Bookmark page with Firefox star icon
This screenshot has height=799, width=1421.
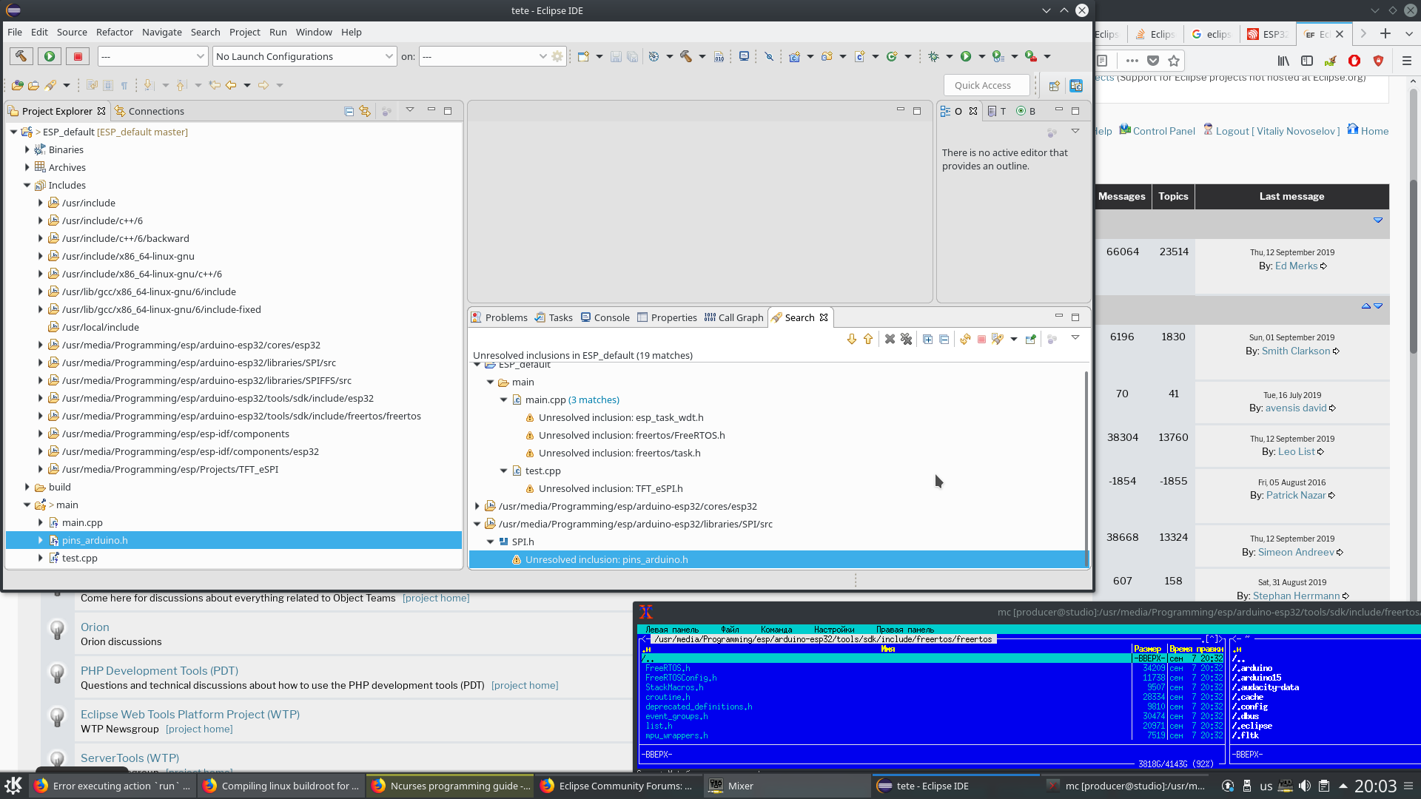pyautogui.click(x=1174, y=61)
